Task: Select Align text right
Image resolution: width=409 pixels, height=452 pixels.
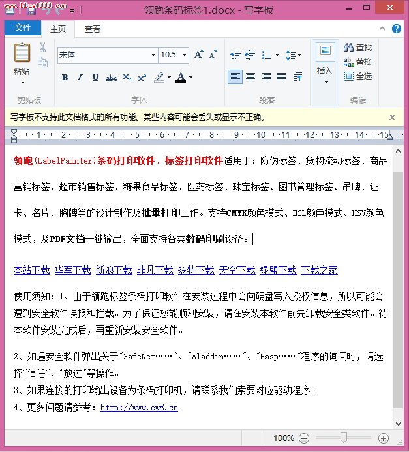Action: 265,77
